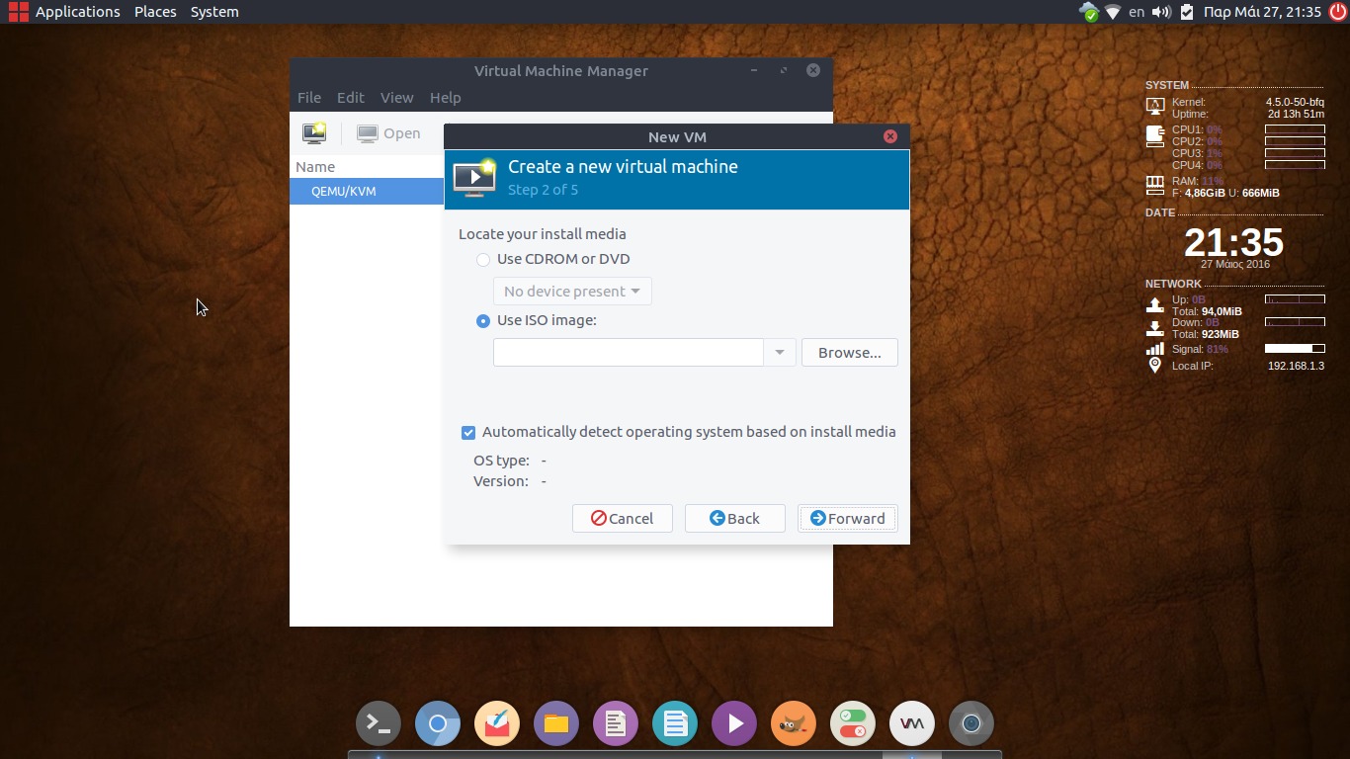Click the red power icon in top panel
1350x759 pixels.
point(1337,12)
